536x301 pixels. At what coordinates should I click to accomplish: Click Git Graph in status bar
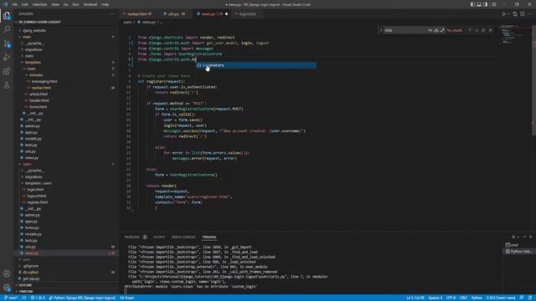[126, 298]
